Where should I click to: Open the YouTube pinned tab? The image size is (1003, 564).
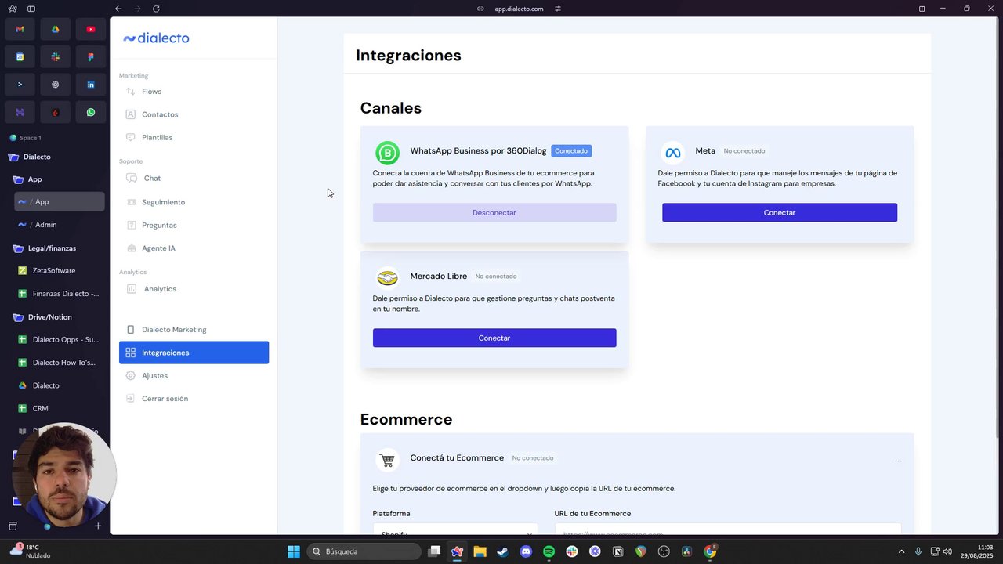(x=91, y=29)
